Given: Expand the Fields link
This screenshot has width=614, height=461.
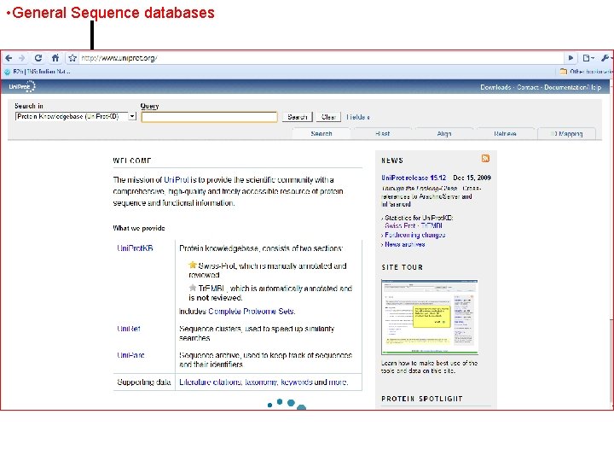Looking at the screenshot, I should click(357, 117).
